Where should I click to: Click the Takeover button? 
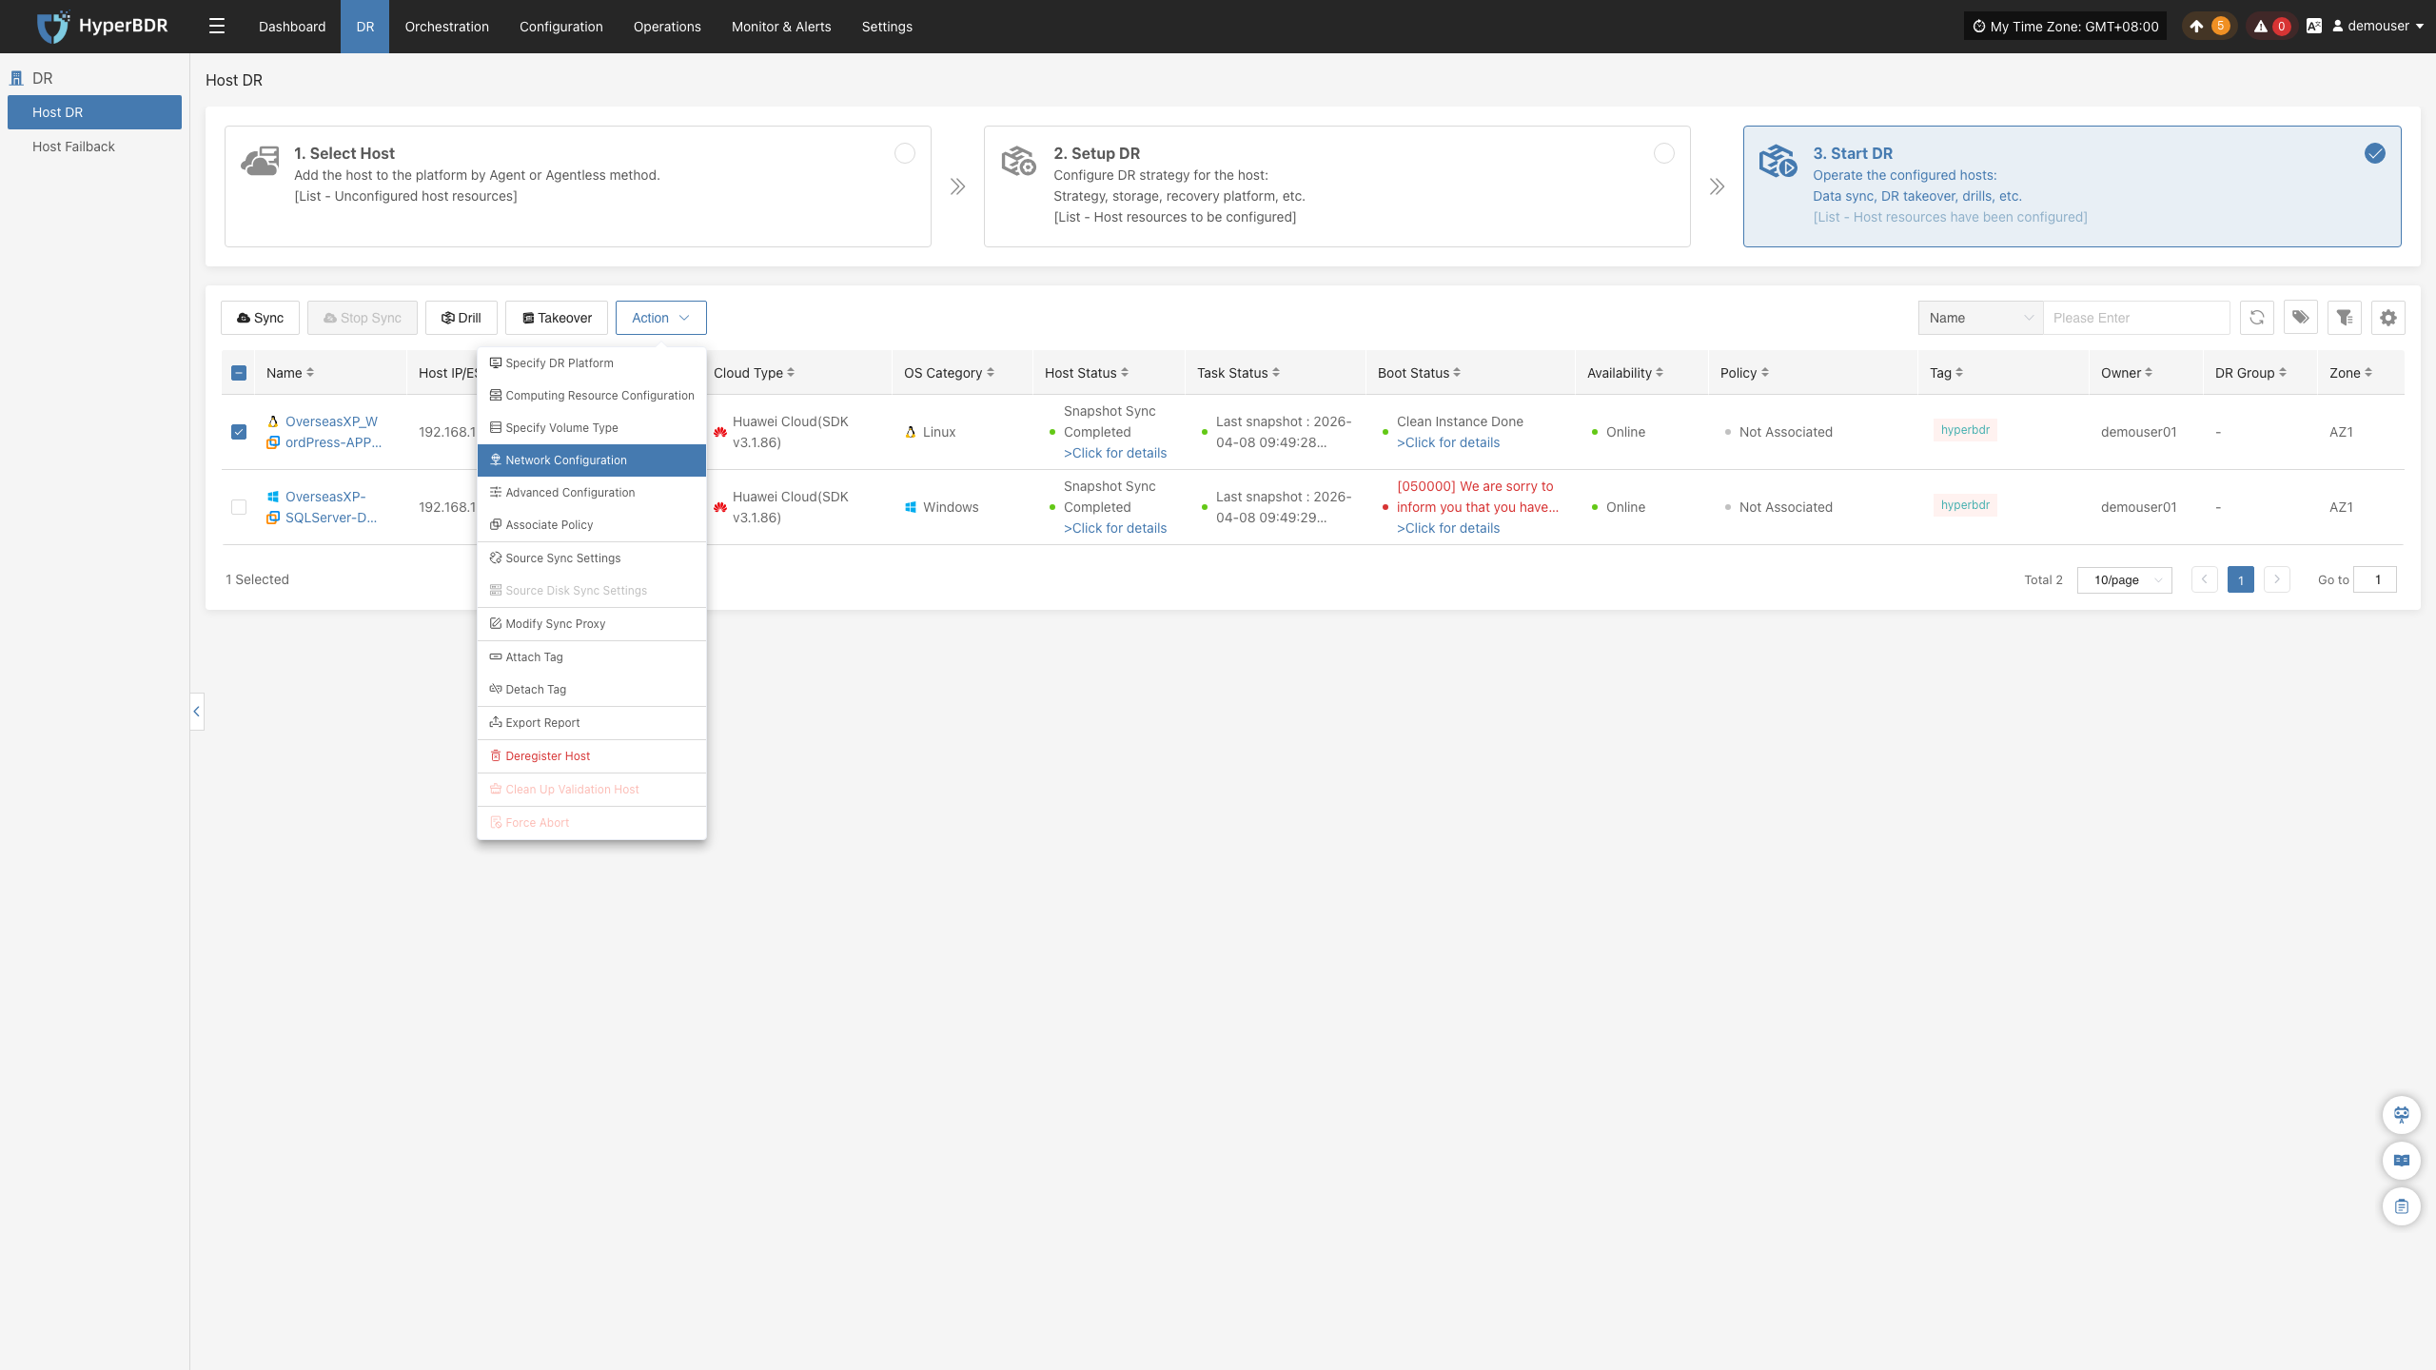(x=557, y=318)
